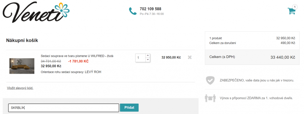304x114 pixels.
Task: Open the shopping cart icon
Action: (x=291, y=11)
